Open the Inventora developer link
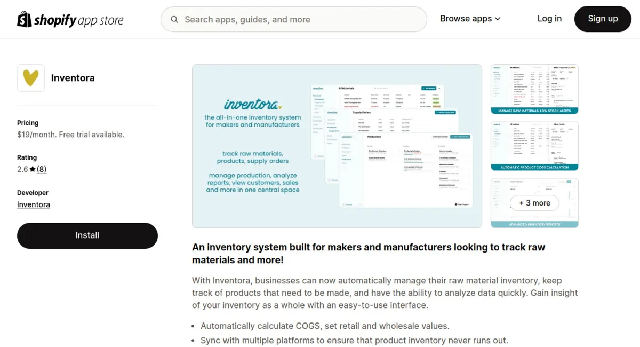 point(34,204)
